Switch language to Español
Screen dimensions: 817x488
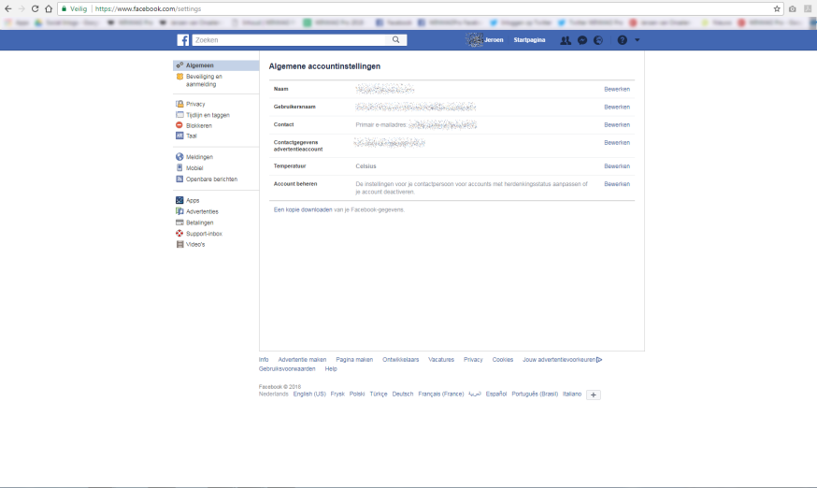[496, 395]
